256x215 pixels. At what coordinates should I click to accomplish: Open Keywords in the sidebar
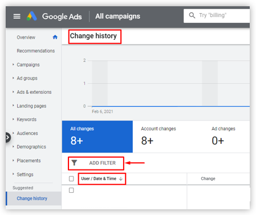27,119
